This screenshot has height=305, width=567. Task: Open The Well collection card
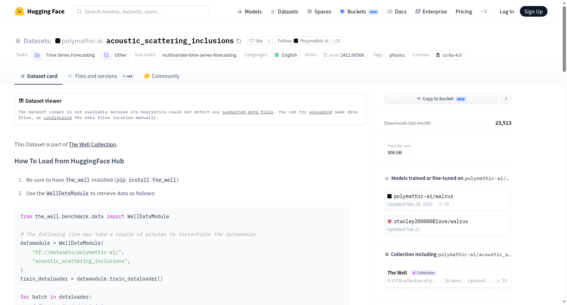(x=448, y=277)
